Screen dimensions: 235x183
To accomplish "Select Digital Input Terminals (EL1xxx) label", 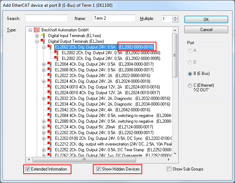I will point(75,36).
